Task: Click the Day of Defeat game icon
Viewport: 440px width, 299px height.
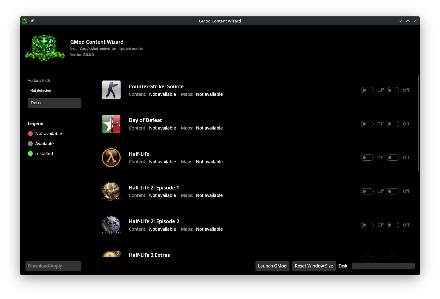Action: pyautogui.click(x=111, y=124)
